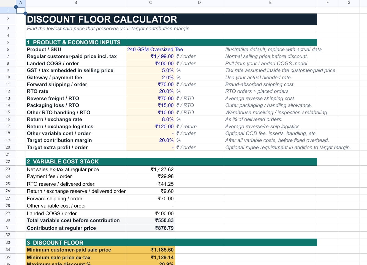Click Minimum sale price ex-tax value ₹1,129.14
This screenshot has width=367, height=265.
click(x=150, y=258)
